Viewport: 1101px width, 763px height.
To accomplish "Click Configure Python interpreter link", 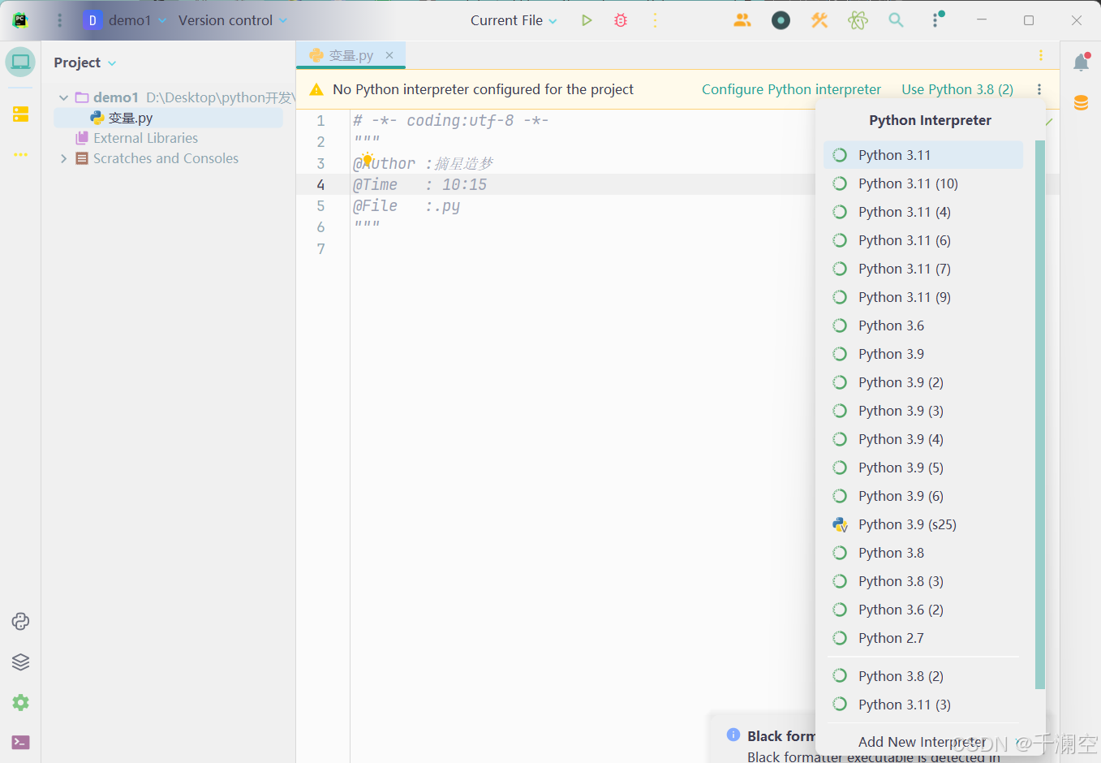I will [x=791, y=89].
